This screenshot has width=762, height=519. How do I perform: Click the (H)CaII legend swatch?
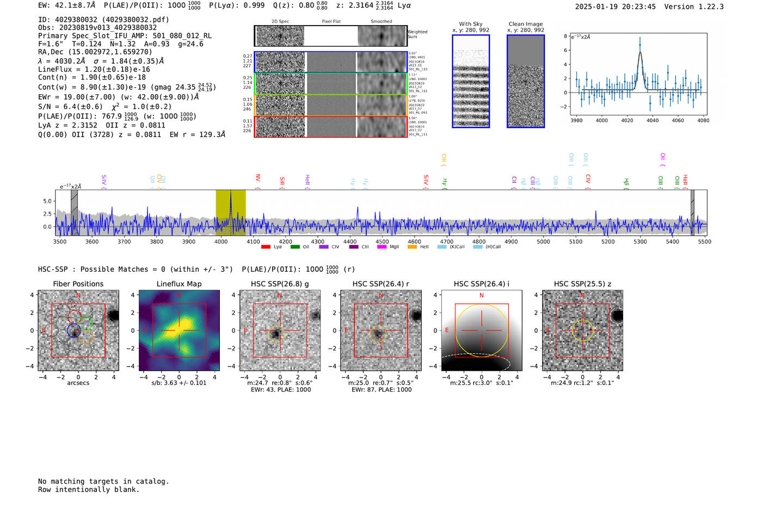click(478, 247)
